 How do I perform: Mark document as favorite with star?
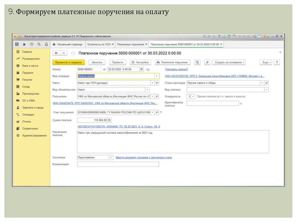tap(73, 53)
